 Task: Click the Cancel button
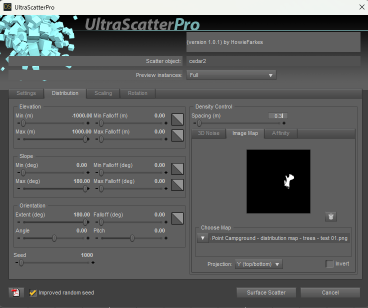(330, 292)
